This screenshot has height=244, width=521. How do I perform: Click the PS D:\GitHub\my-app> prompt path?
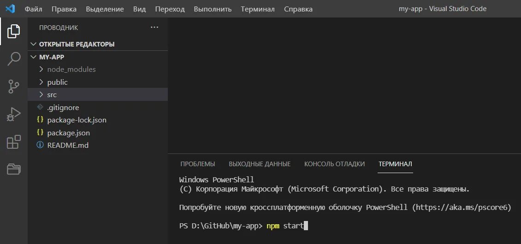click(221, 226)
